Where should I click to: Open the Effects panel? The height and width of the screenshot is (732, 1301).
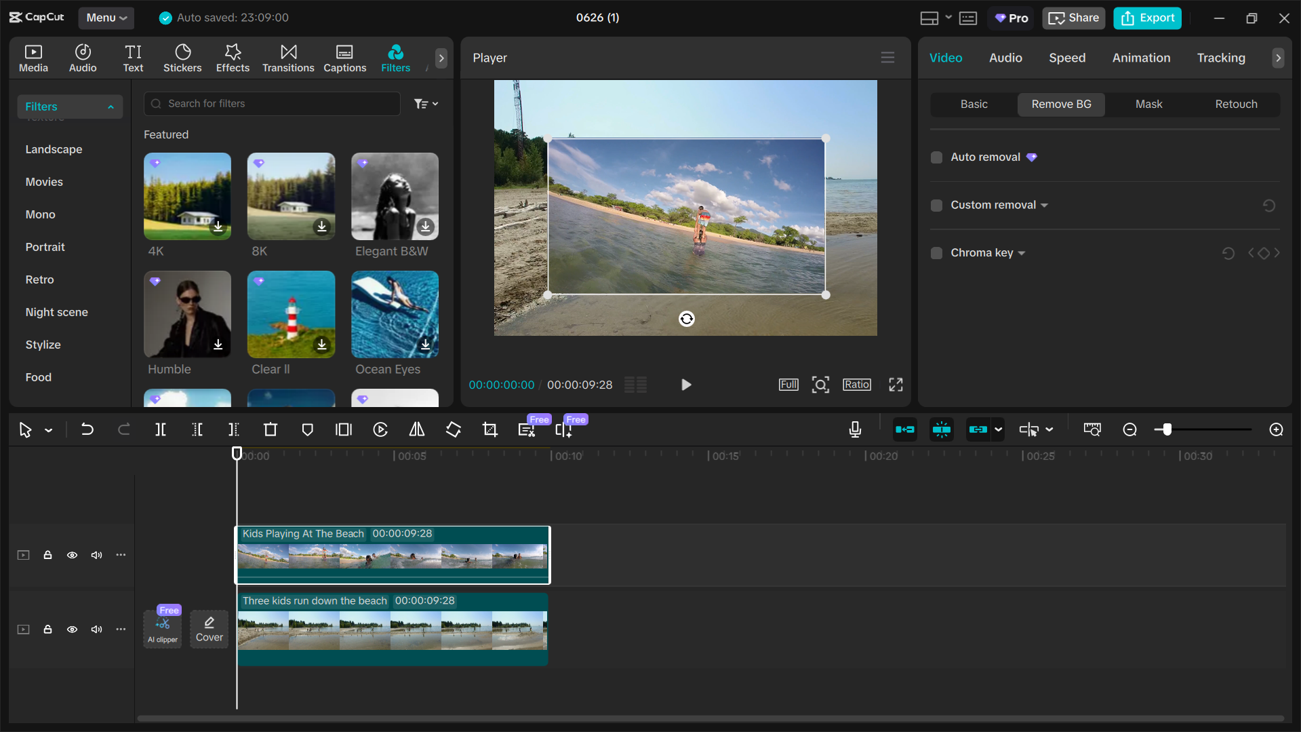click(233, 58)
